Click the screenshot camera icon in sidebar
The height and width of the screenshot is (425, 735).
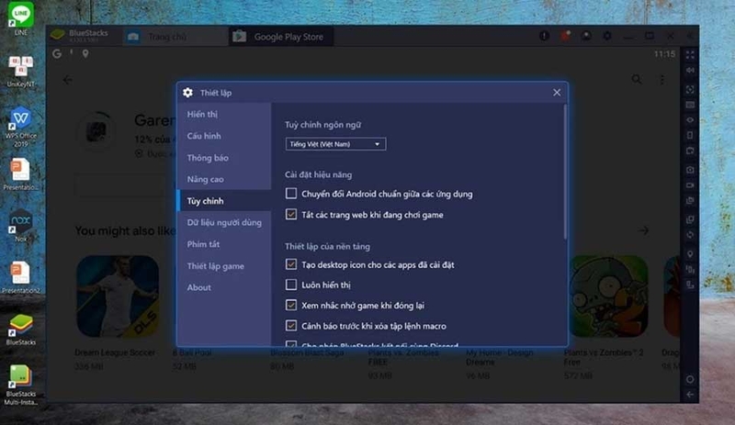[690, 170]
